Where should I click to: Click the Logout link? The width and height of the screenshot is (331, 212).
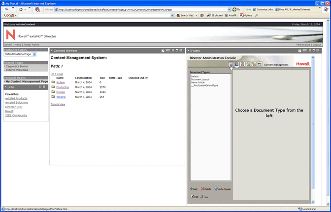[317, 45]
